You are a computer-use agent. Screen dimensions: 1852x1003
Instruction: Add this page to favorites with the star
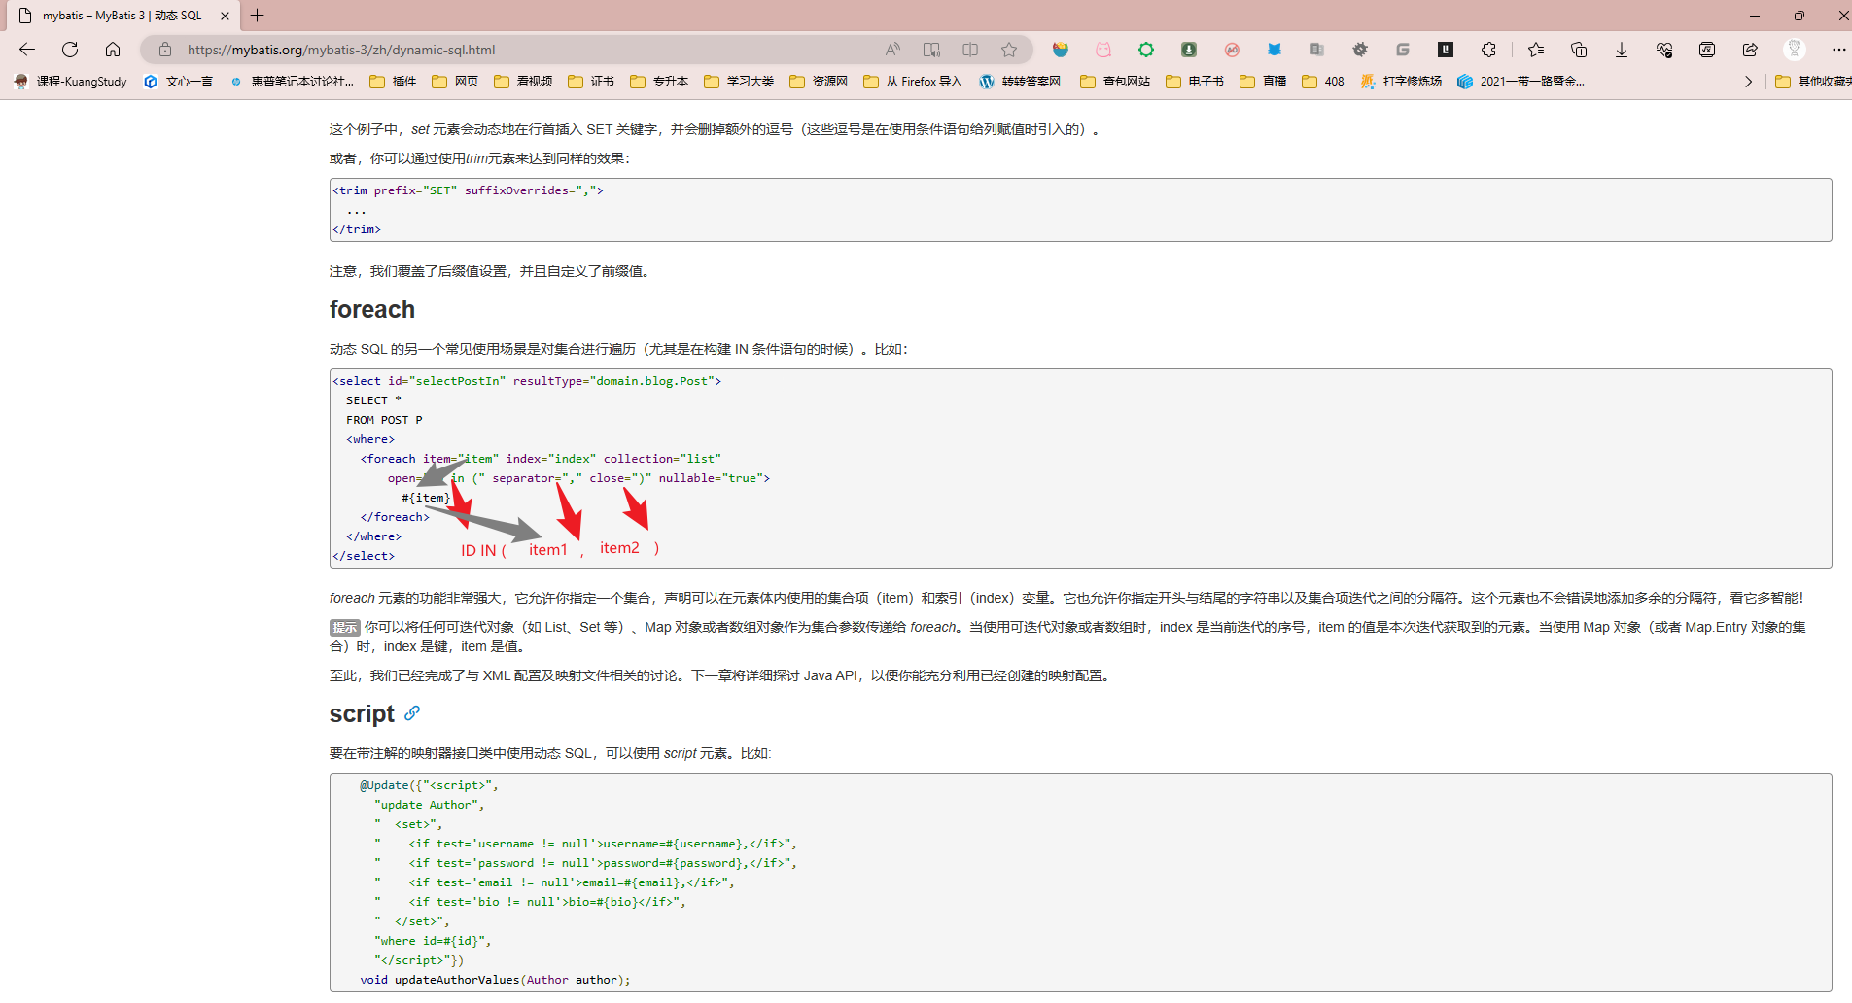[x=1009, y=50]
